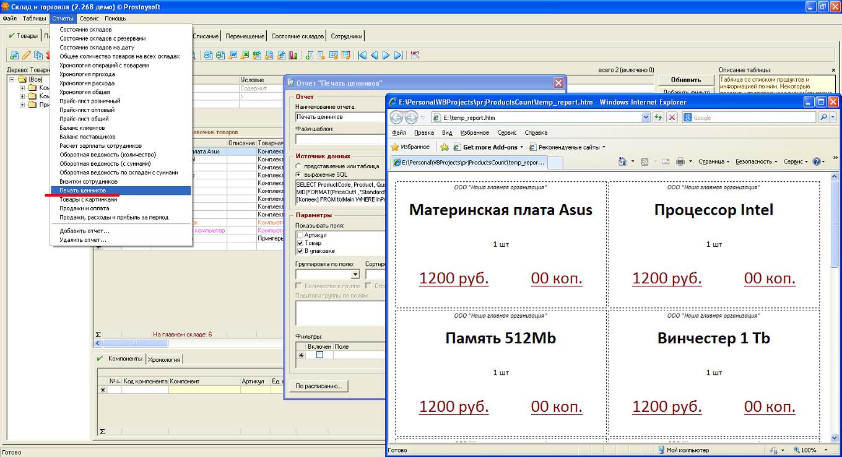Click the IE search magnifier icon
The height and width of the screenshot is (457, 842).
click(x=824, y=117)
